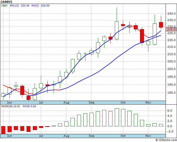Click the MA(13) value 223.49
This screenshot has width=177, height=142.
tap(25, 6)
